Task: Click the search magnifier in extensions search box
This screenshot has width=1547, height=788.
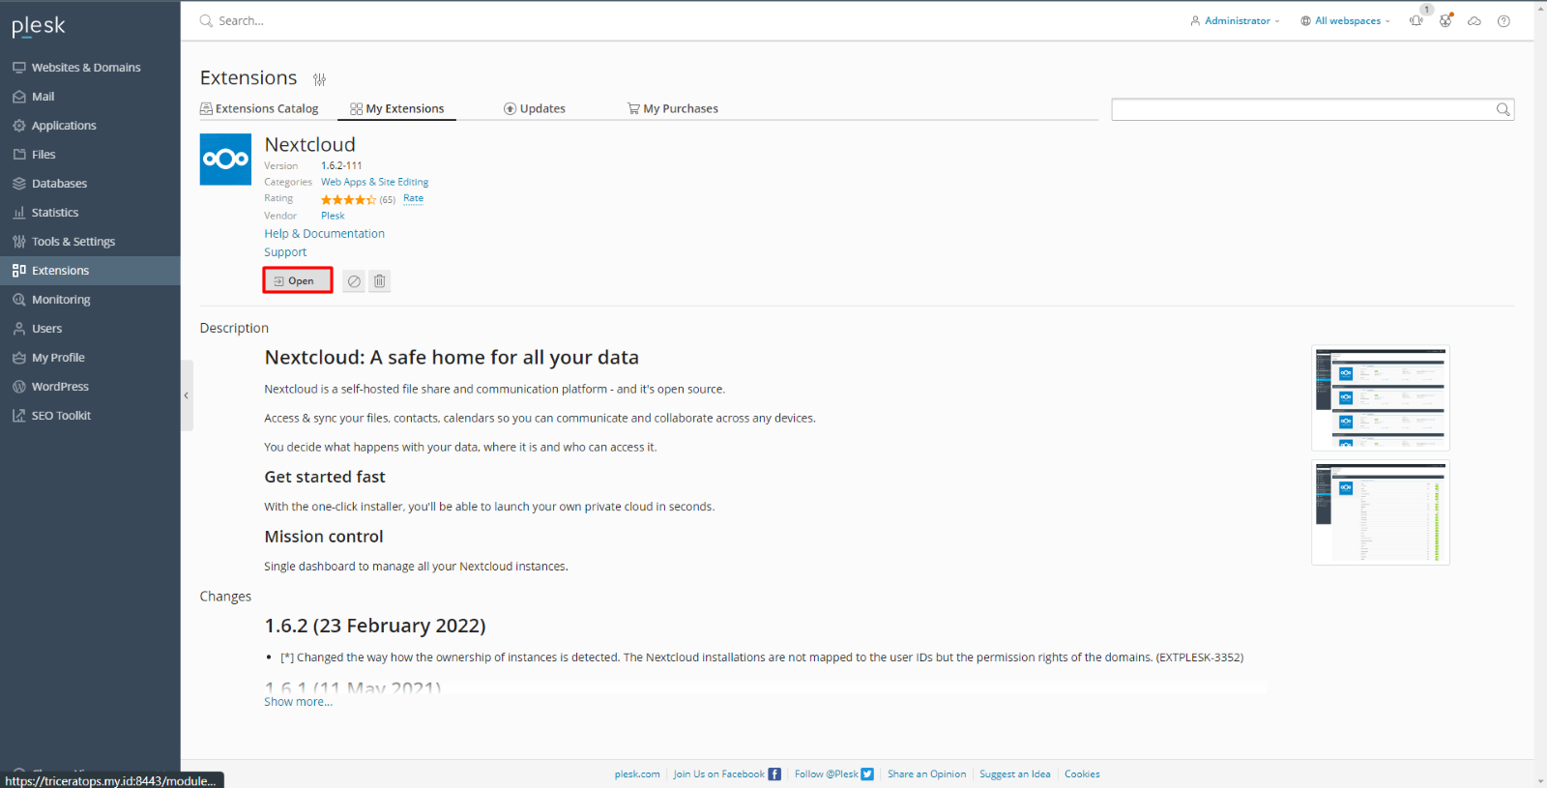Action: point(1503,109)
